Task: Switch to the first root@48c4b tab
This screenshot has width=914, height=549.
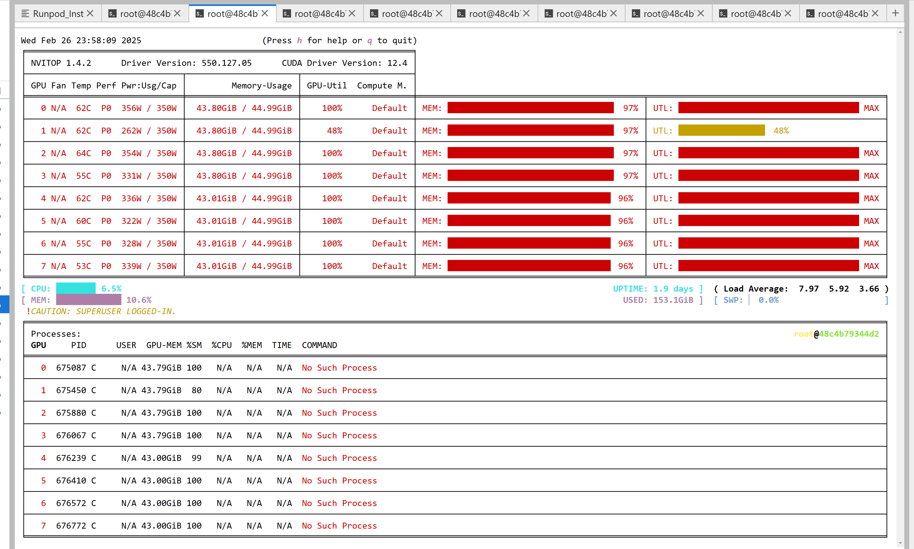Action: pos(145,14)
